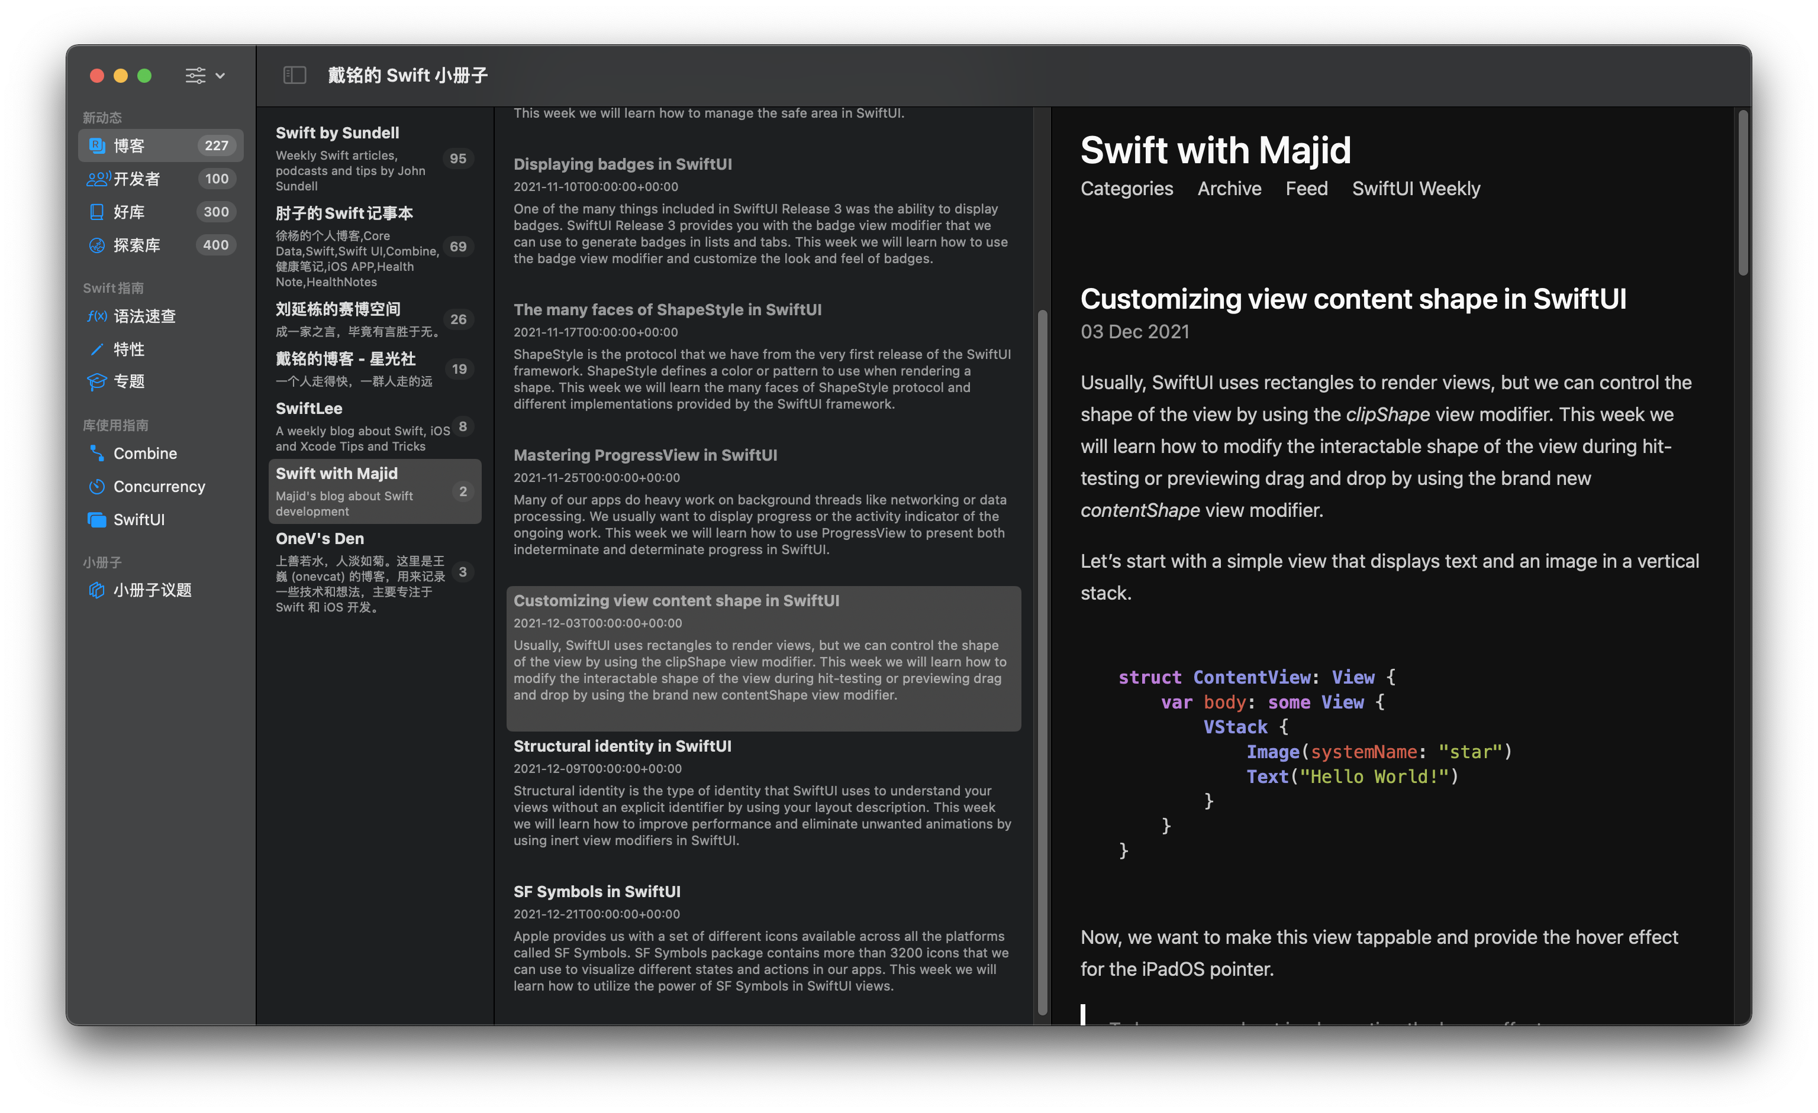Toggle the sidebar panel icon
Viewport: 1818px width, 1113px height.
(294, 75)
